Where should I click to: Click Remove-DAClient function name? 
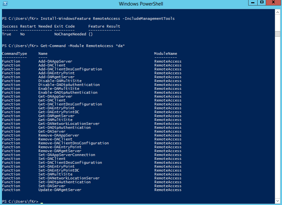pos(55,139)
